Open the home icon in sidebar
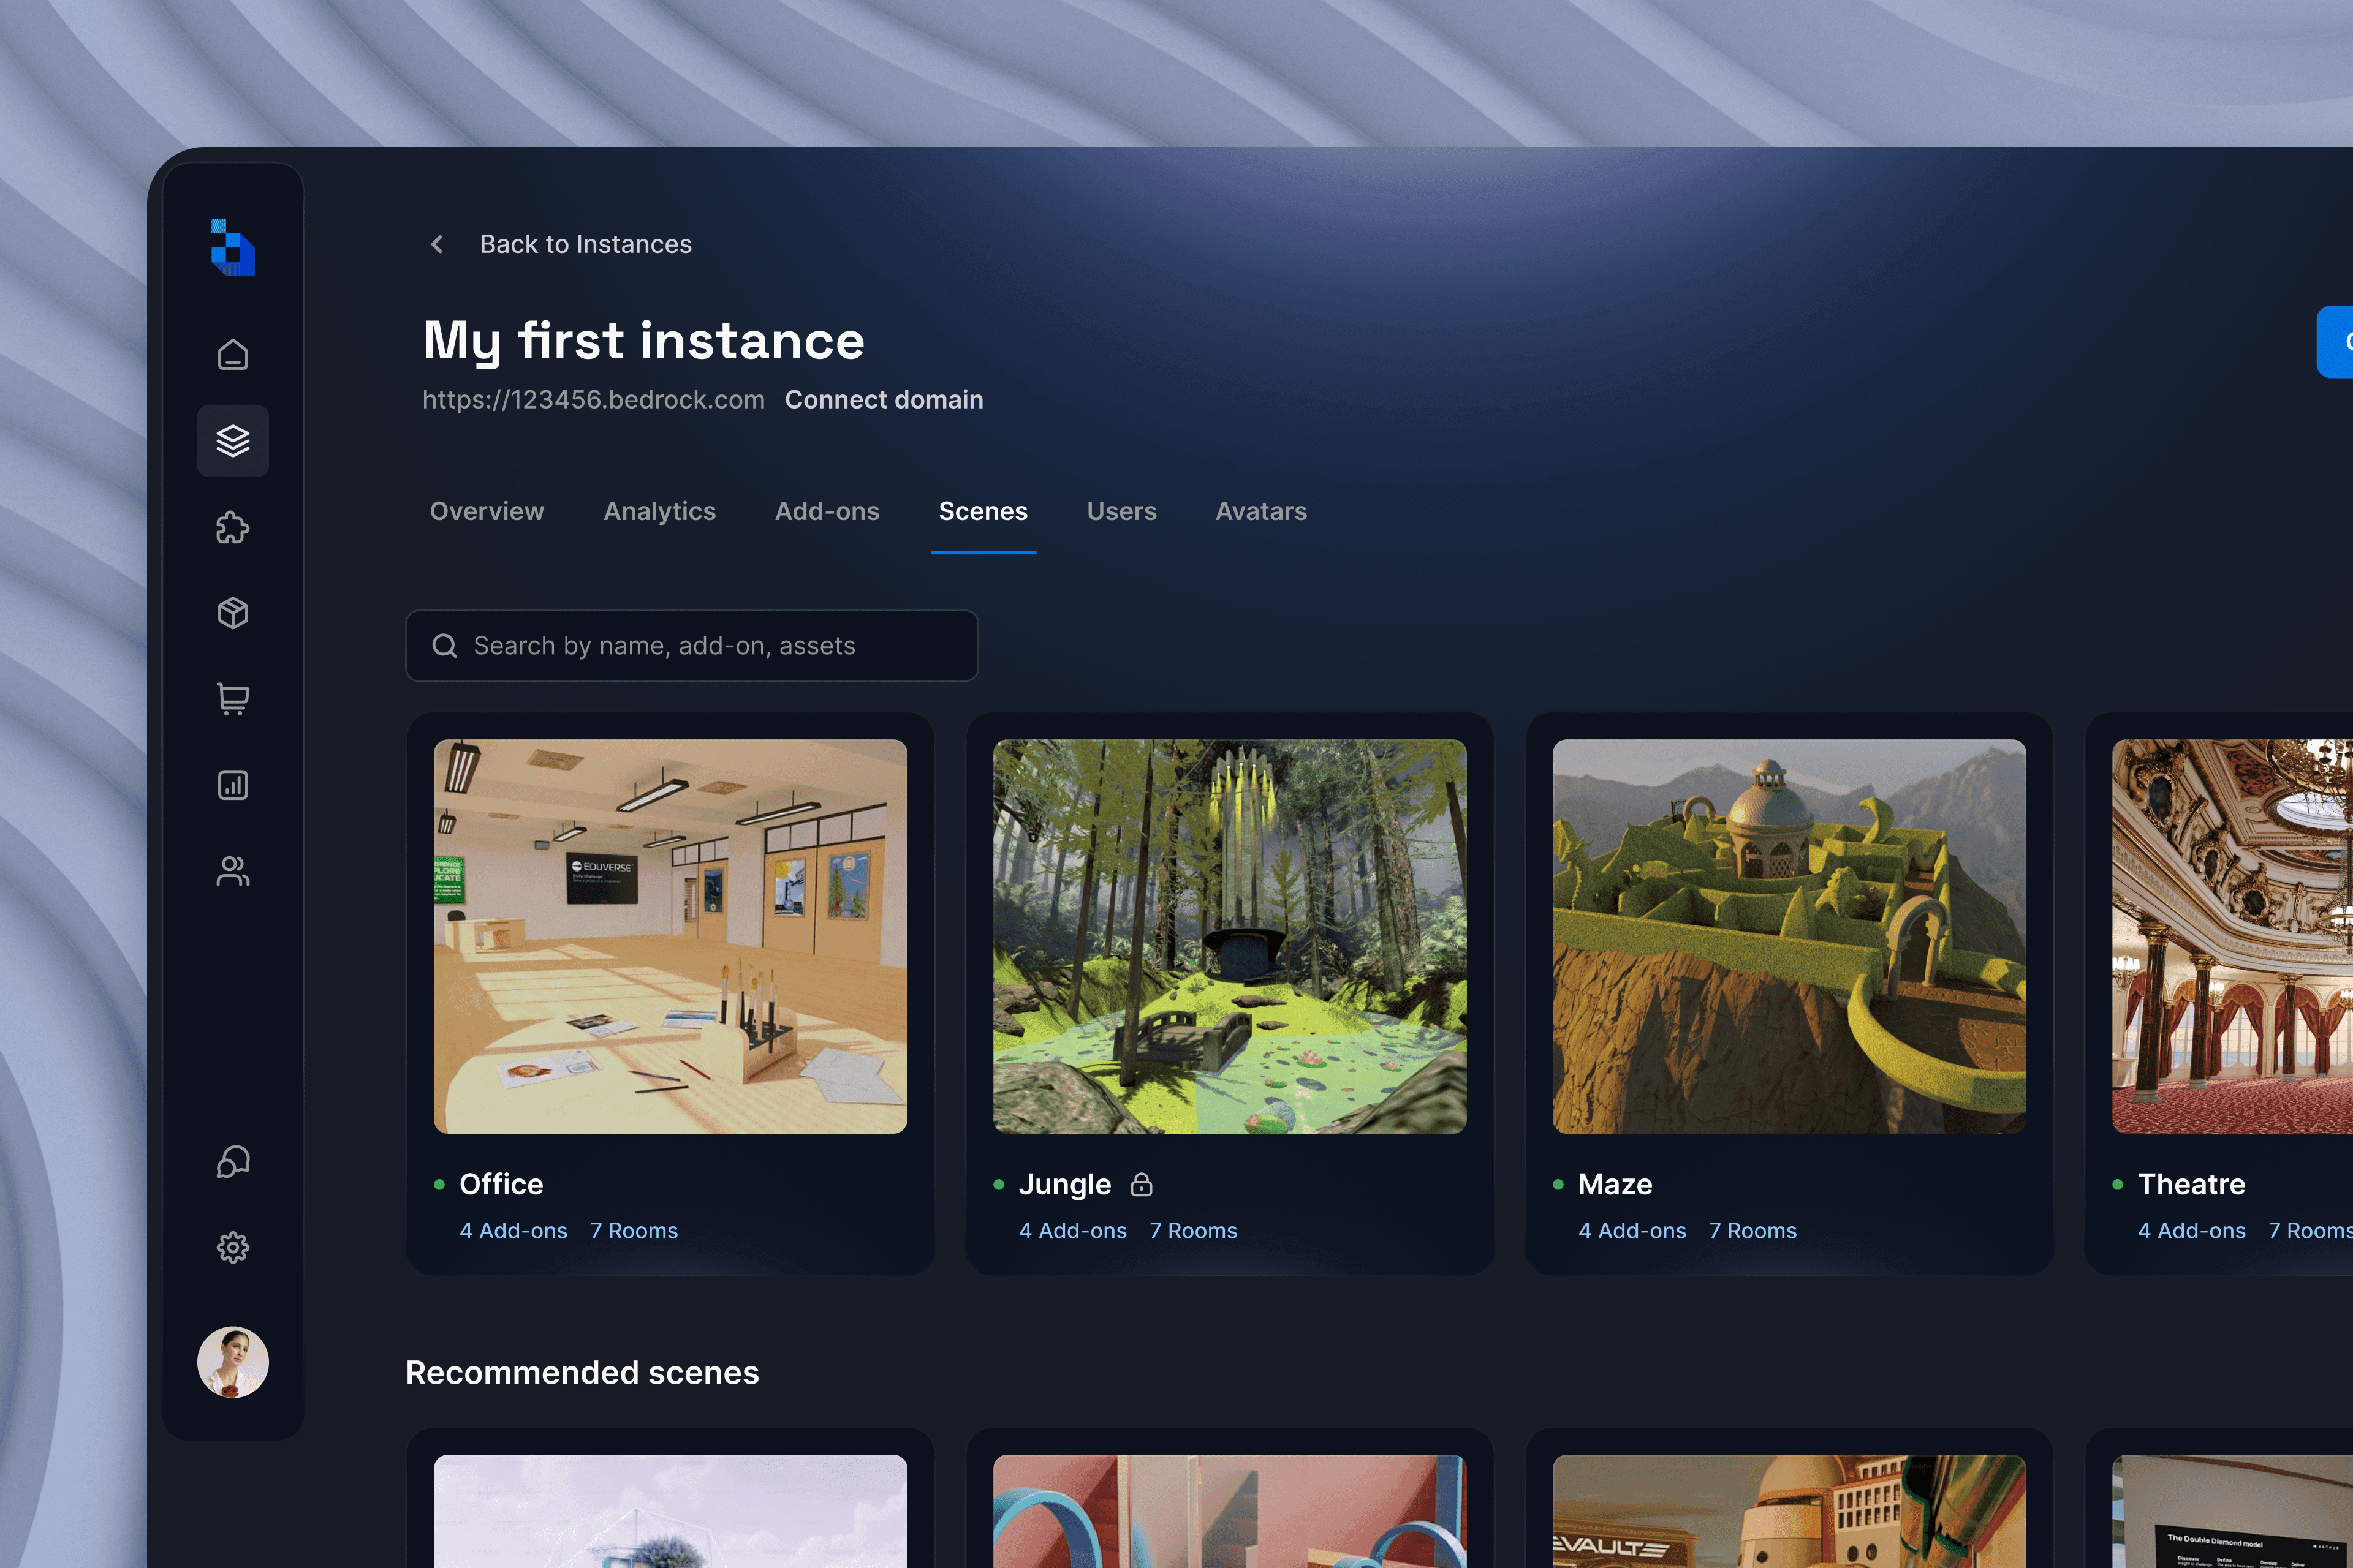 (x=233, y=355)
